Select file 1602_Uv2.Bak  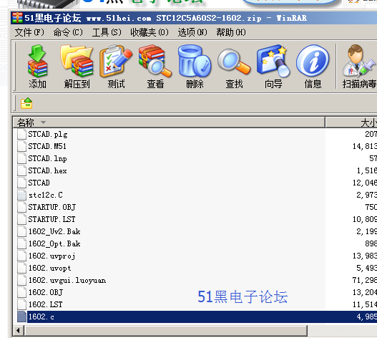coord(54,231)
